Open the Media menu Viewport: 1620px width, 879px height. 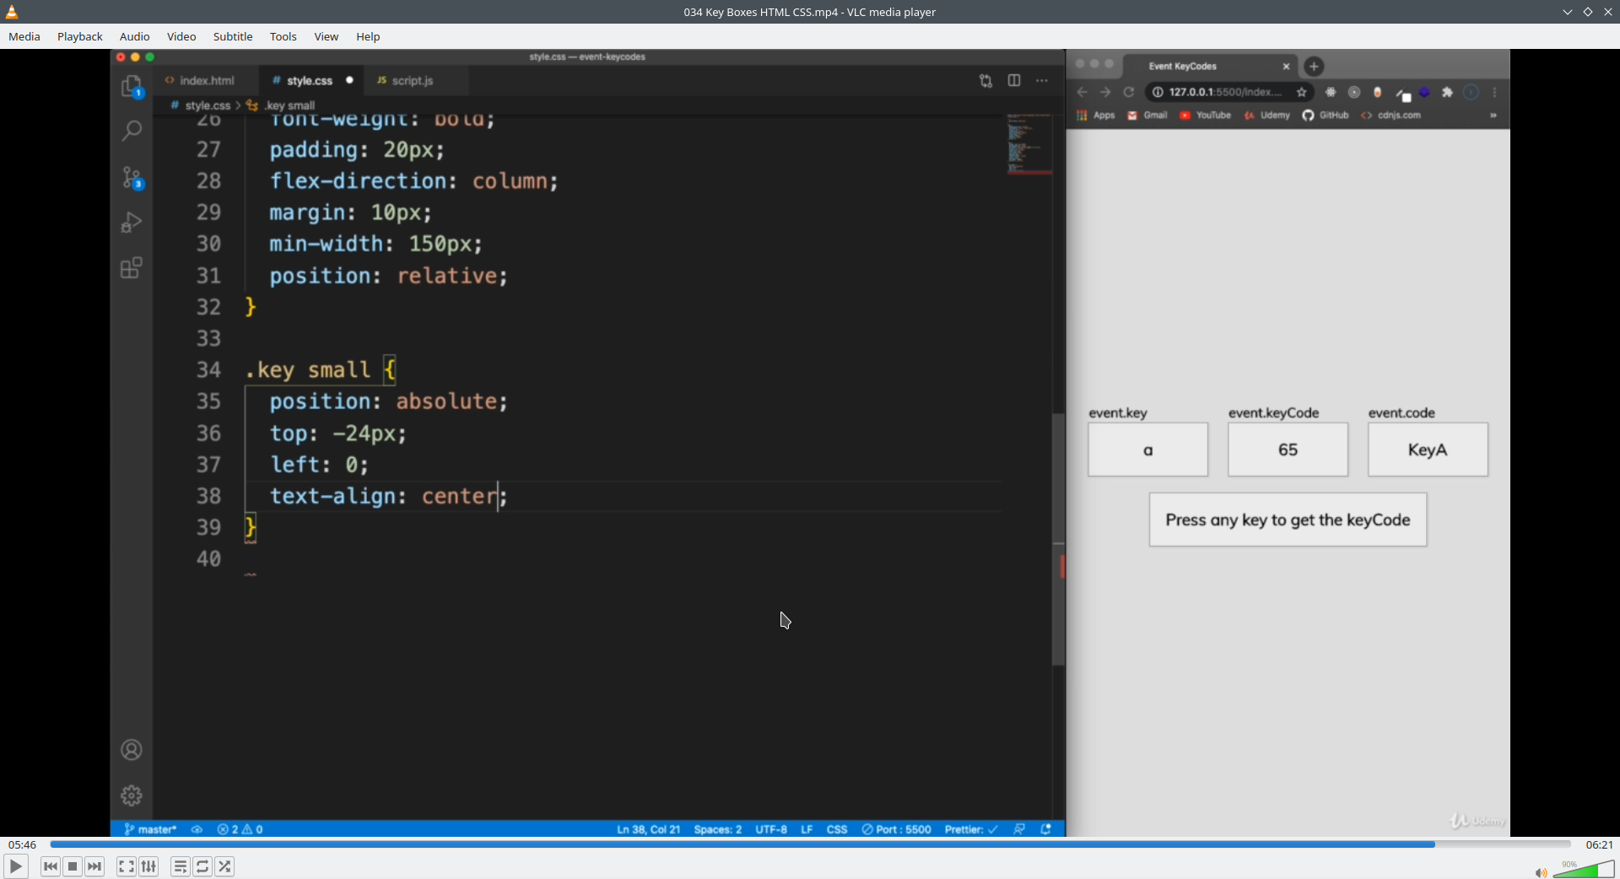[x=24, y=36]
